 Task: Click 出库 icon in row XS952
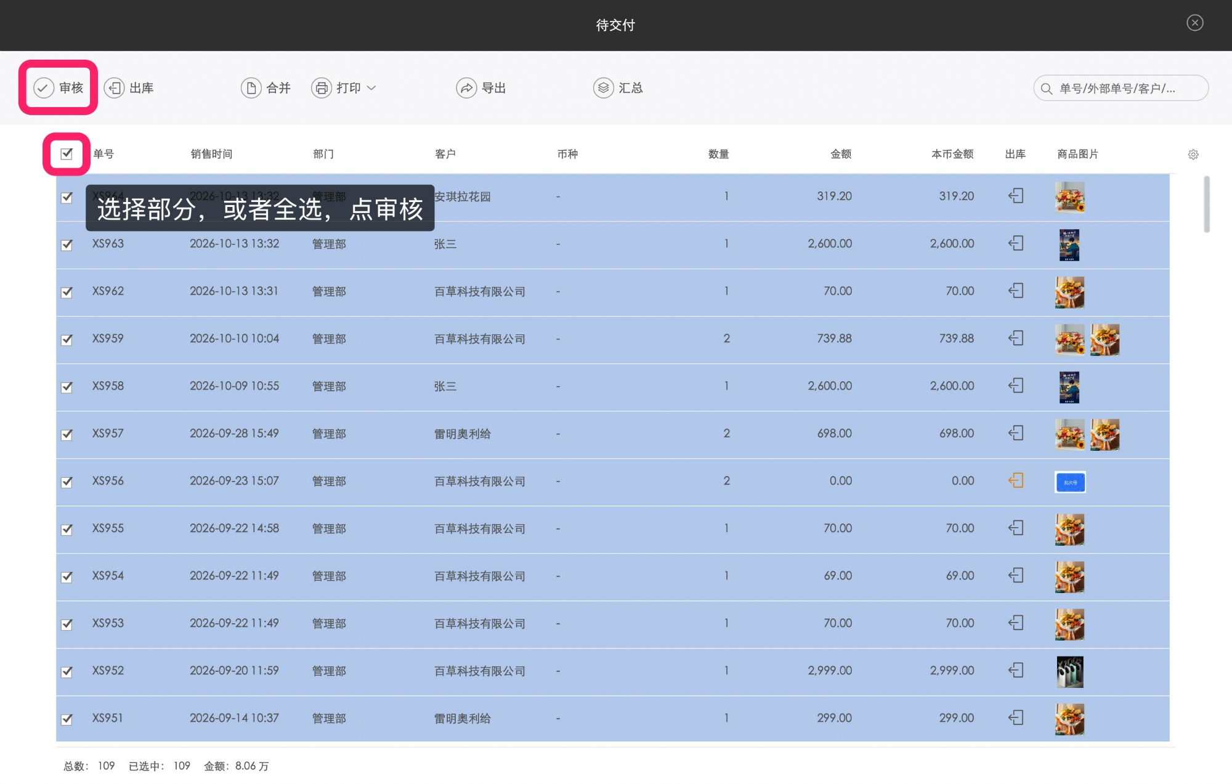coord(1016,670)
